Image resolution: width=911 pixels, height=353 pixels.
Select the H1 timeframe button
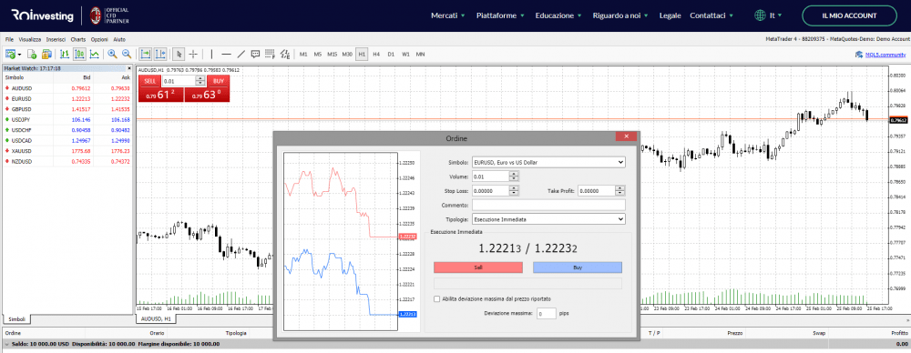(x=362, y=54)
